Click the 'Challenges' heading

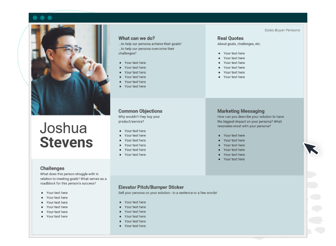tap(52, 168)
